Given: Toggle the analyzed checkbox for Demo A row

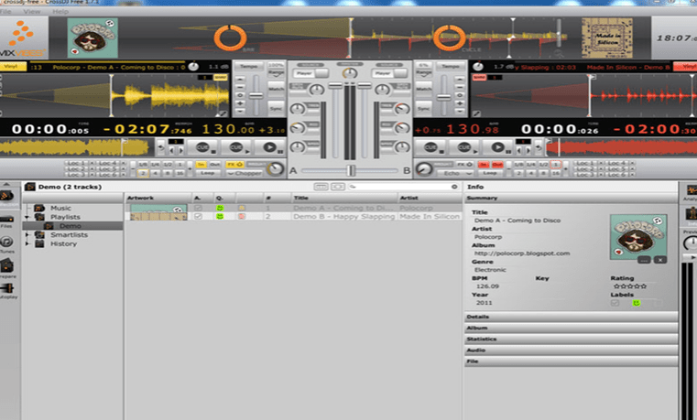Looking at the screenshot, I should tap(198, 208).
